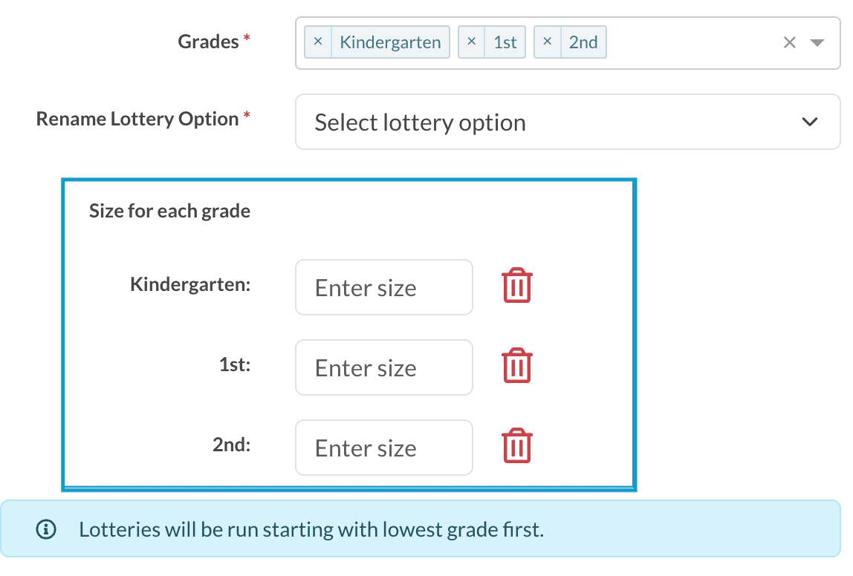Focus the Kindergarten size field
The height and width of the screenshot is (576, 853).
pyautogui.click(x=383, y=287)
